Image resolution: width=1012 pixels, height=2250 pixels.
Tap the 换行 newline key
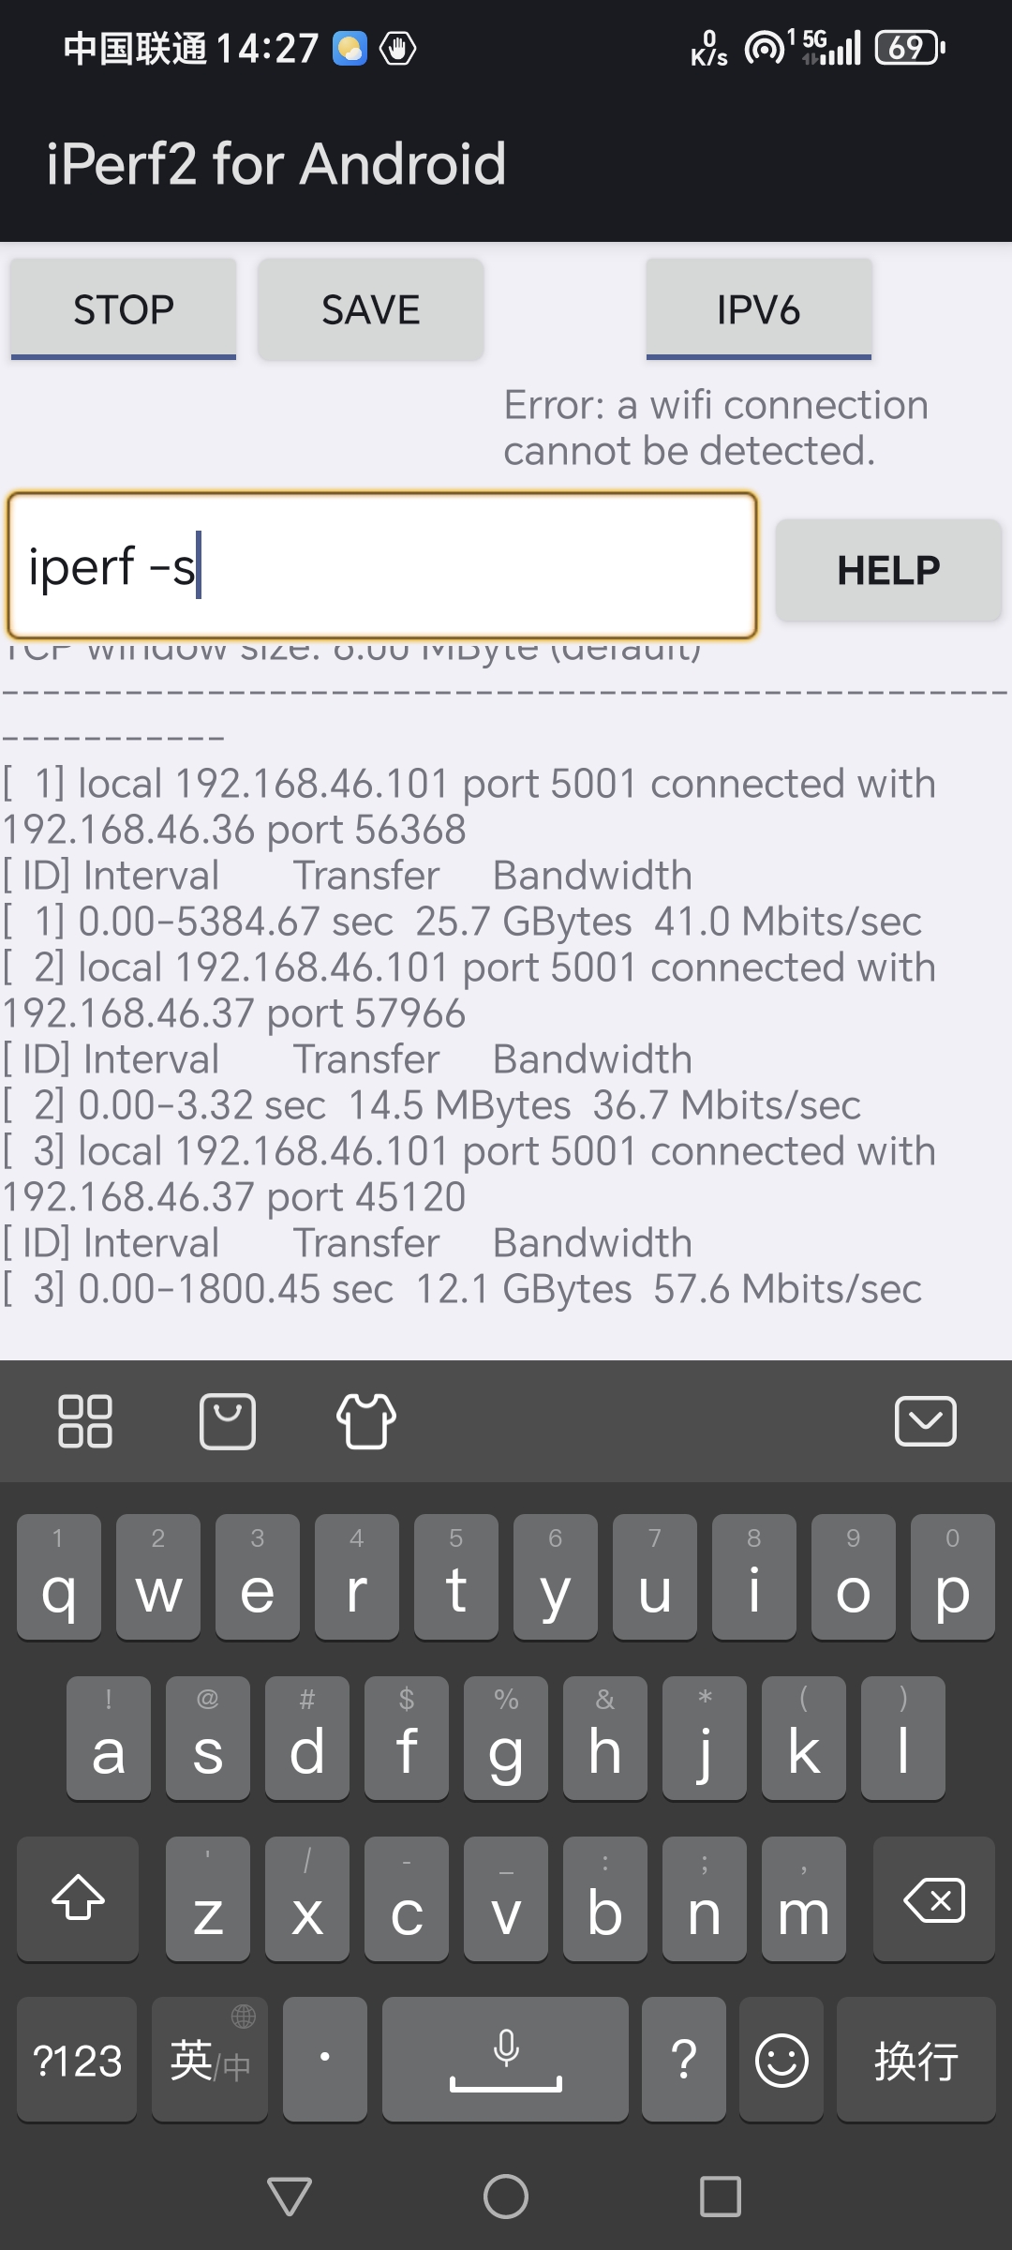point(915,2060)
